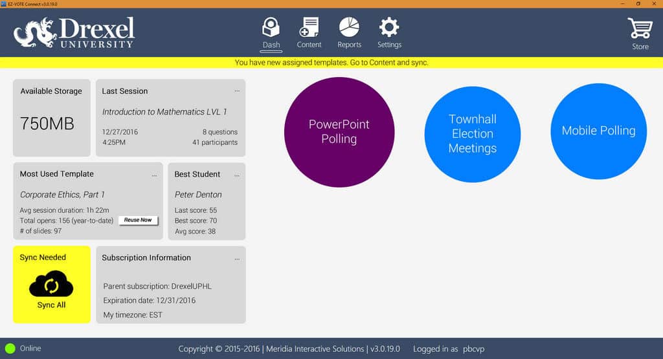
Task: Click the 41 participants text
Action: point(215,142)
